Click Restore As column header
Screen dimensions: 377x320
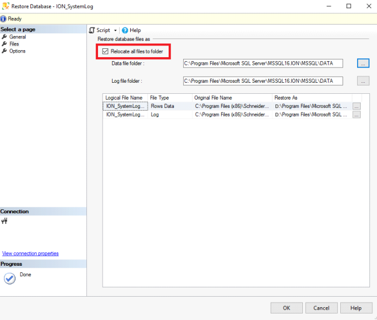tap(312, 98)
